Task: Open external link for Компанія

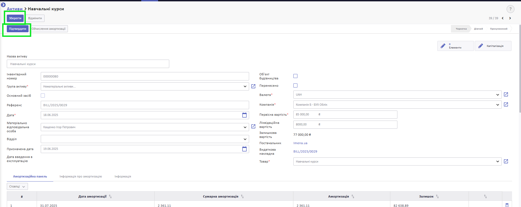Action: (x=506, y=104)
